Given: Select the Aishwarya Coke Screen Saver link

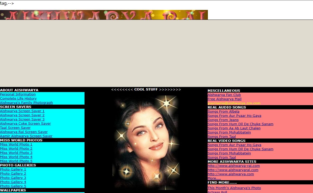Looking at the screenshot, I should pos(25,124).
